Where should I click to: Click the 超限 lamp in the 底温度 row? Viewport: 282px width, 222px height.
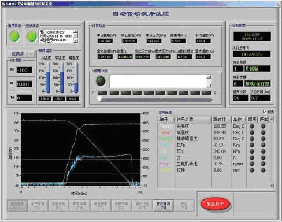tap(252, 132)
